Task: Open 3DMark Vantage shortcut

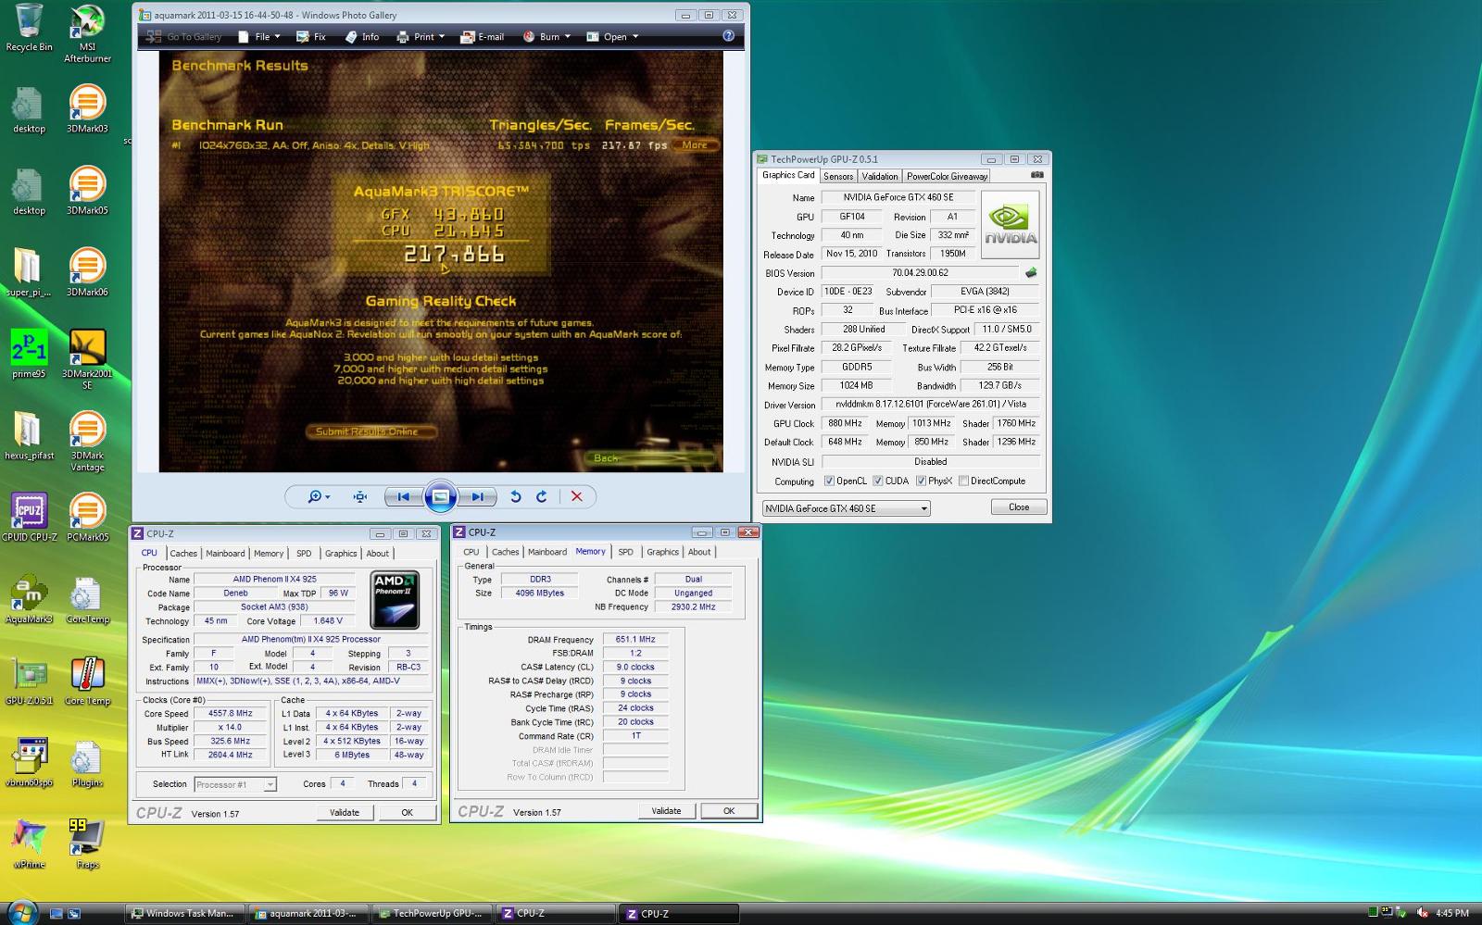Action: (x=87, y=442)
